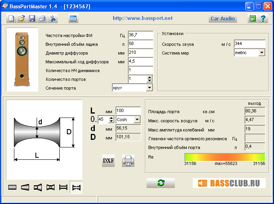Viewport: 274px width, 204px height.
Task: Select the double-flared stepped port shape
Action: pyautogui.click(x=51, y=187)
